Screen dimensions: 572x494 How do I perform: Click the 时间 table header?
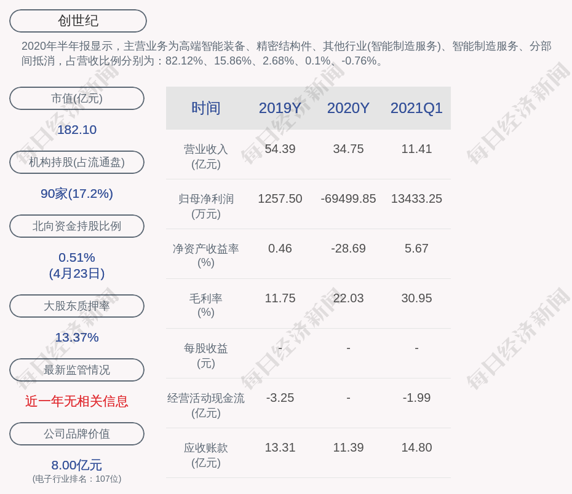tap(206, 108)
